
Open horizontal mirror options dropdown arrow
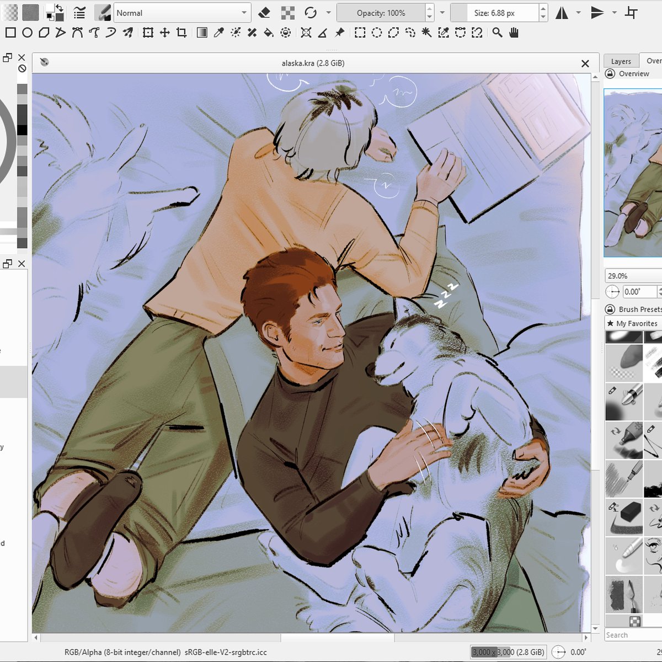(x=578, y=13)
